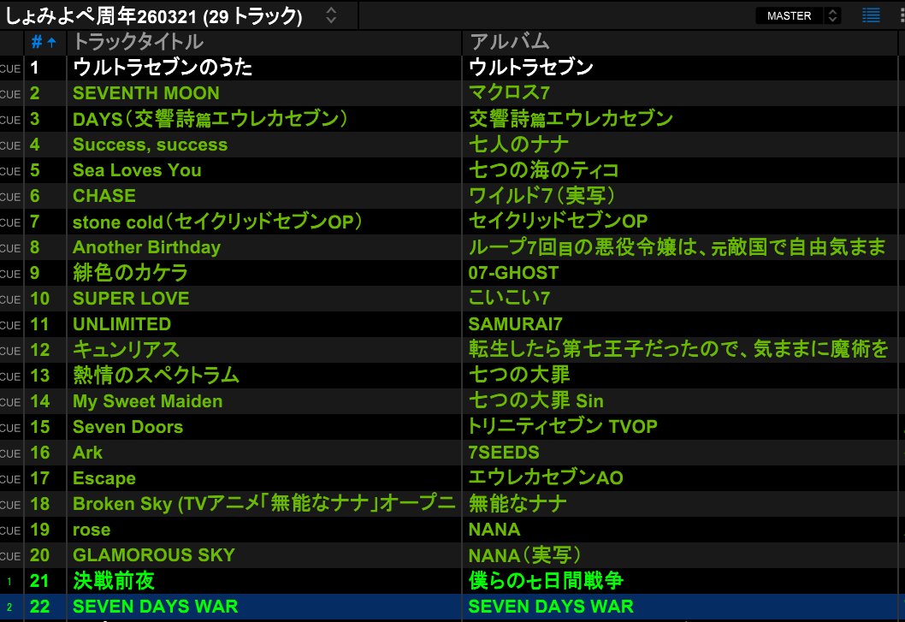The height and width of the screenshot is (622, 905).
Task: Click the CUE marker for UNLIMITED
Action: point(10,324)
